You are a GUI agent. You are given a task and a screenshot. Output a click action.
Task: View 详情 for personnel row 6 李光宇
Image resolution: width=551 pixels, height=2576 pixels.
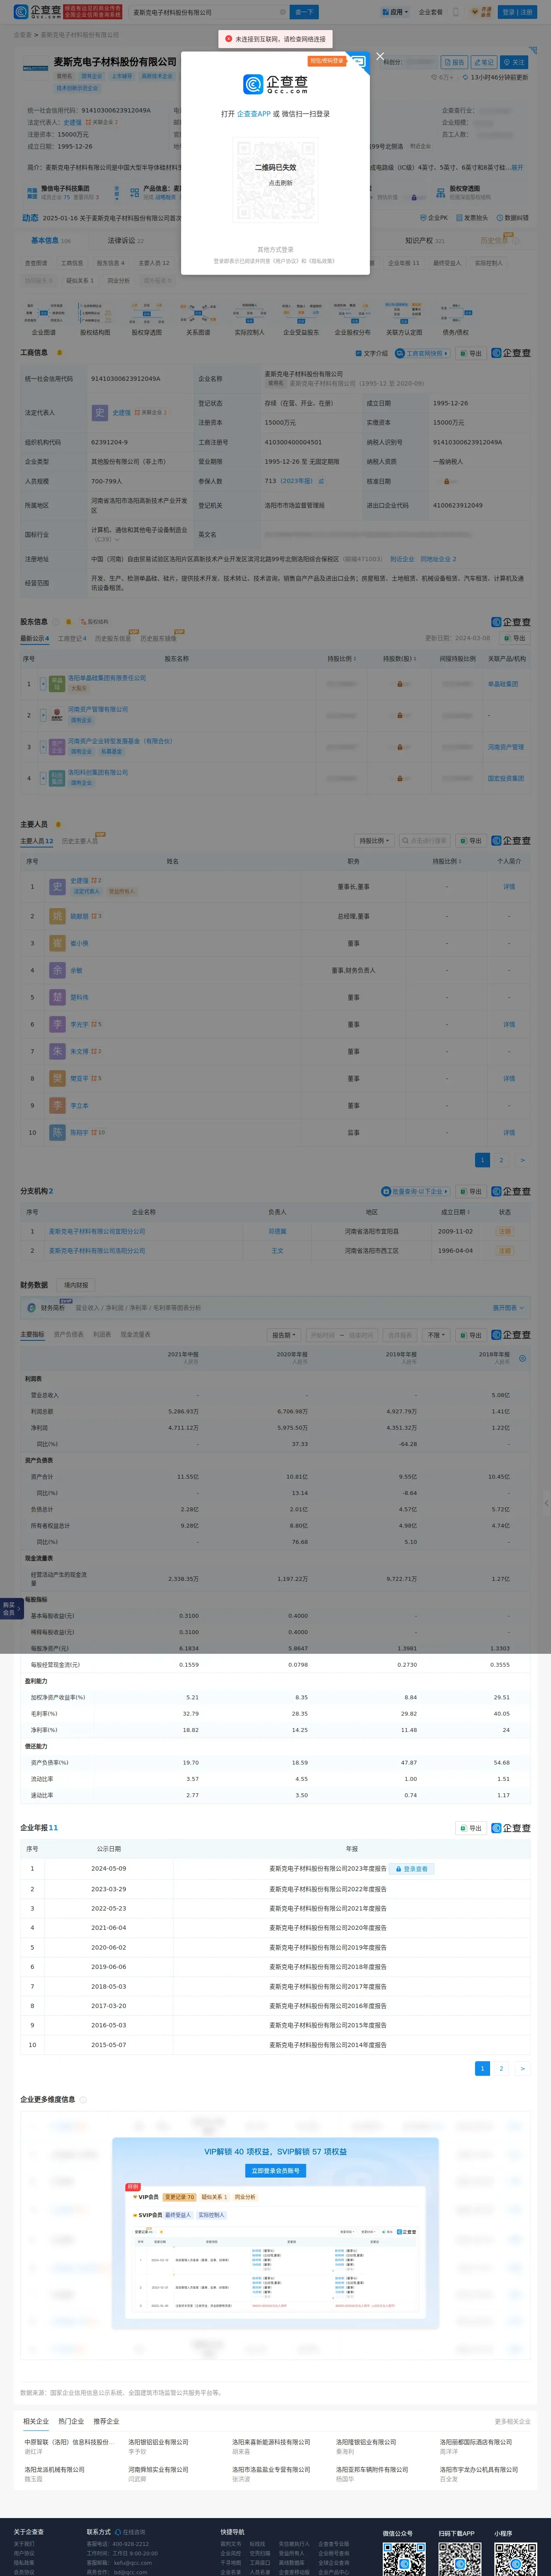509,1024
